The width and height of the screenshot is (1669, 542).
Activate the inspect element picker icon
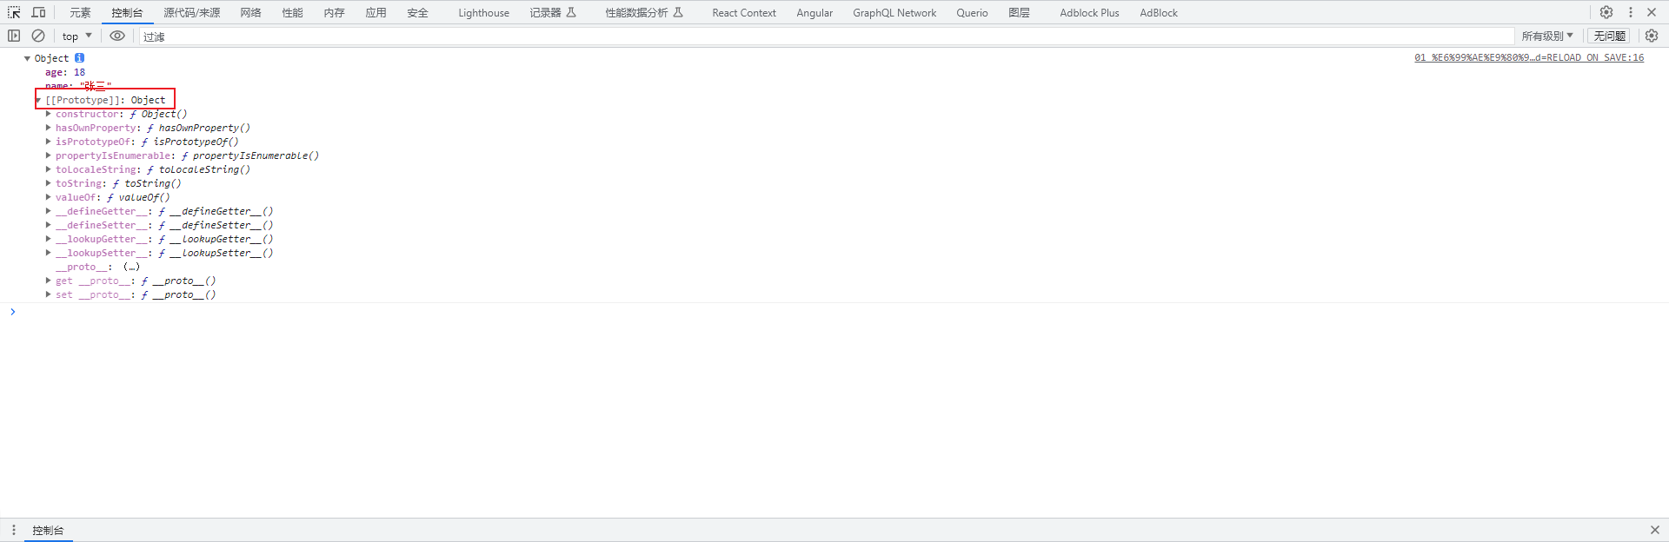(x=14, y=12)
